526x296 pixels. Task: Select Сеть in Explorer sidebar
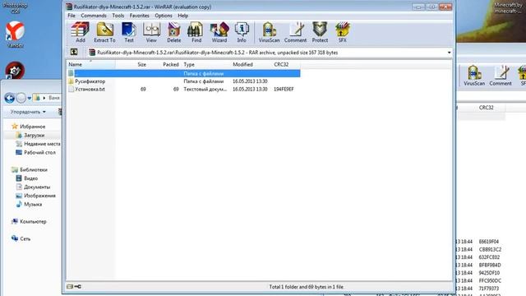tap(25, 239)
